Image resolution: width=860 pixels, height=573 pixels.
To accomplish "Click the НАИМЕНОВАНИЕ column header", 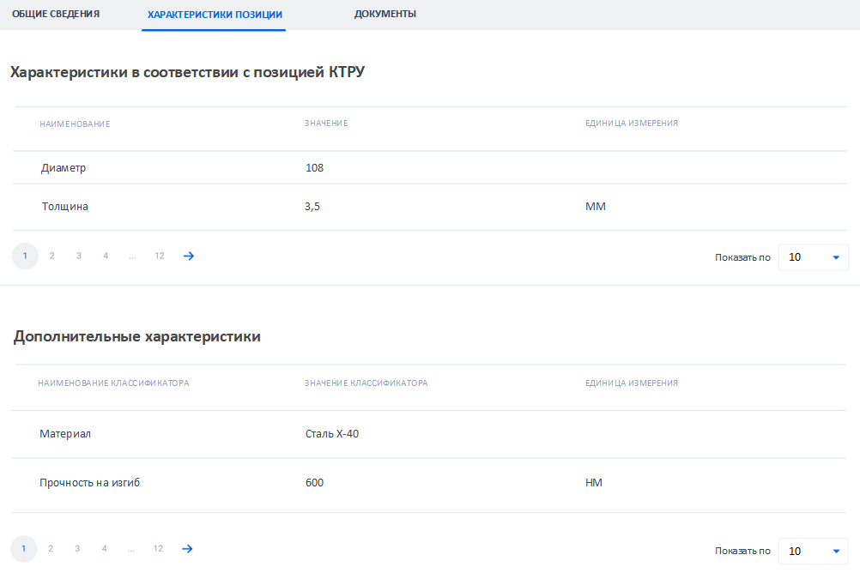I will 75,124.
